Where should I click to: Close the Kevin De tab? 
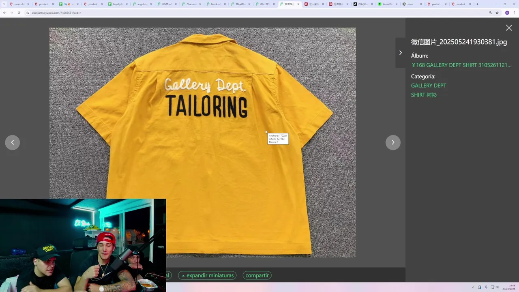click(397, 4)
